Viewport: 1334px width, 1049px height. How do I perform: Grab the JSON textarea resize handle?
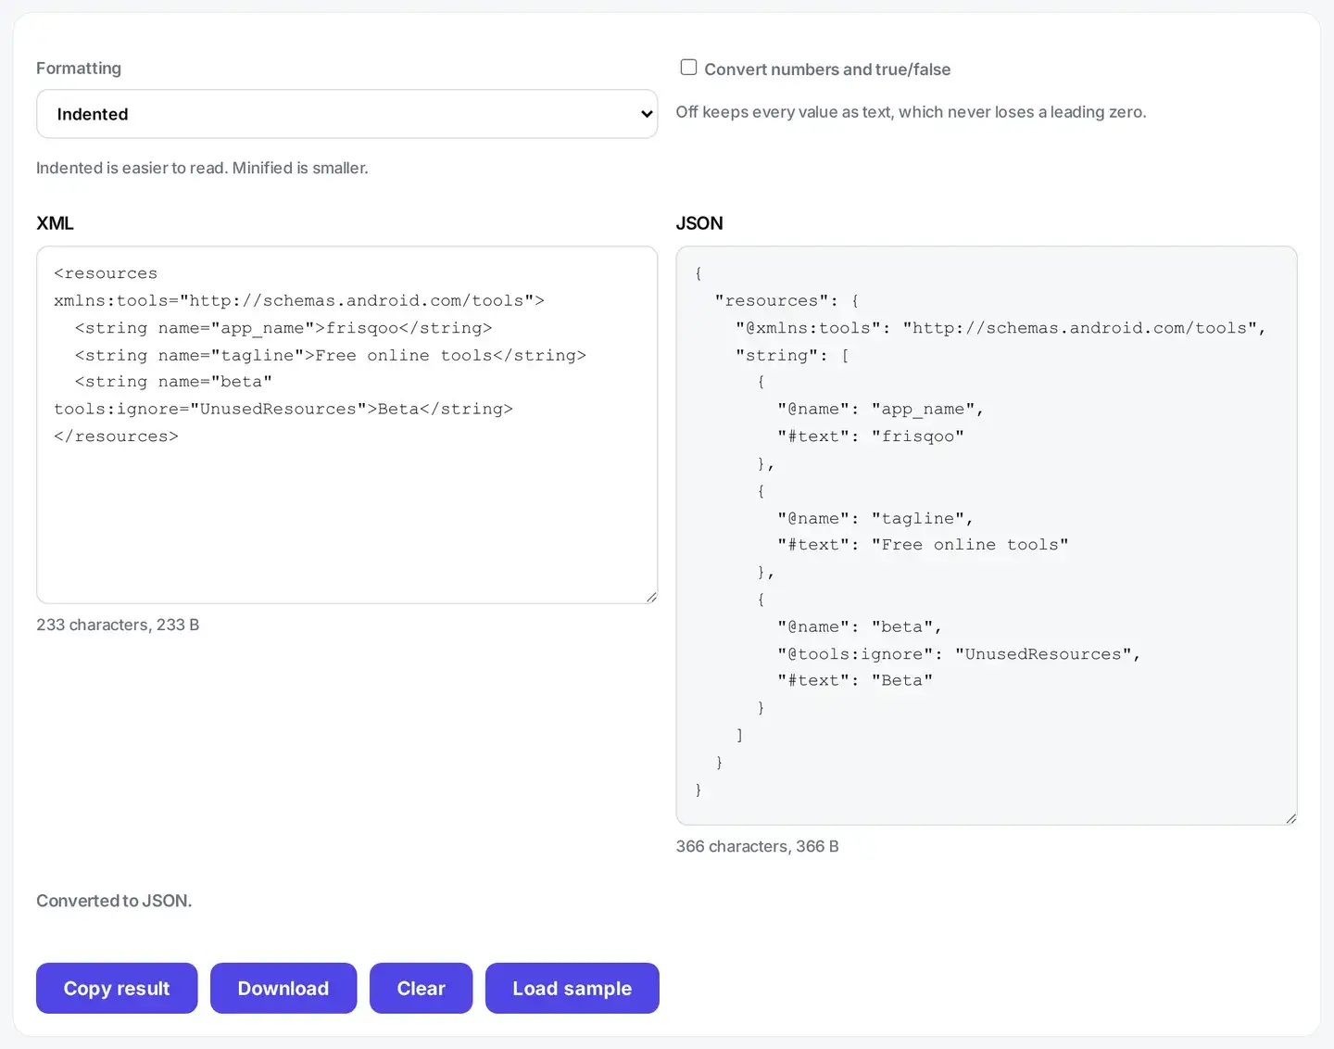pyautogui.click(x=1290, y=818)
